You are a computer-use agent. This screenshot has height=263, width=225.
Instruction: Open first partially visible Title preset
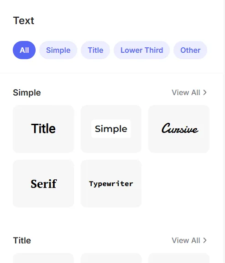[x=43, y=258]
